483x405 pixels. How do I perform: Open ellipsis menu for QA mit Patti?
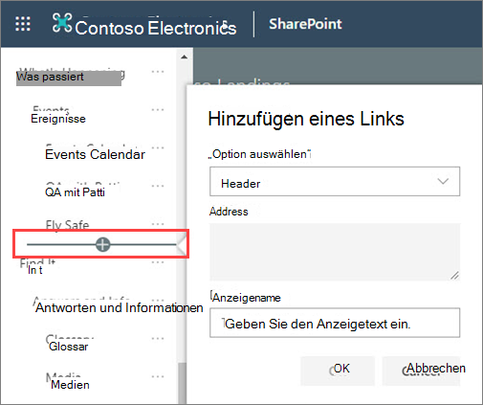pyautogui.click(x=158, y=186)
